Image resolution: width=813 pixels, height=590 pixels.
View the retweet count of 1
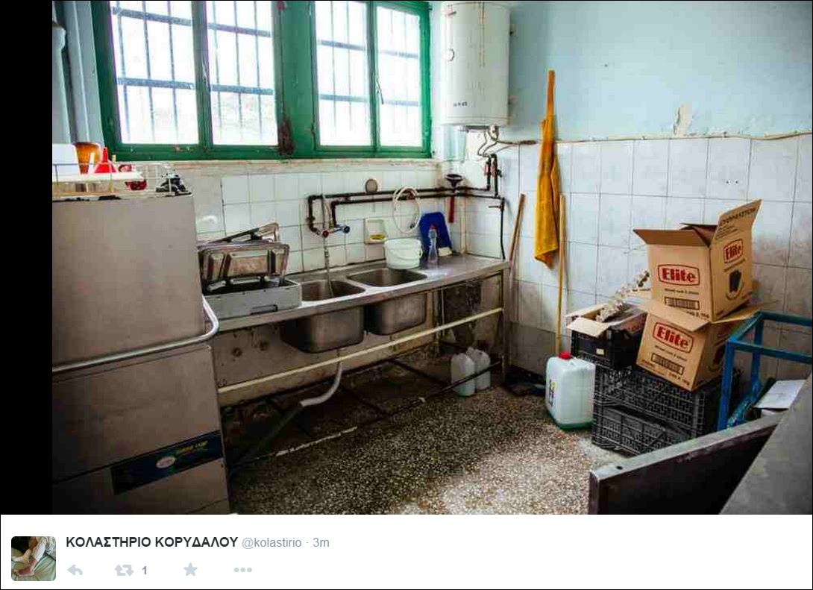[x=145, y=571]
